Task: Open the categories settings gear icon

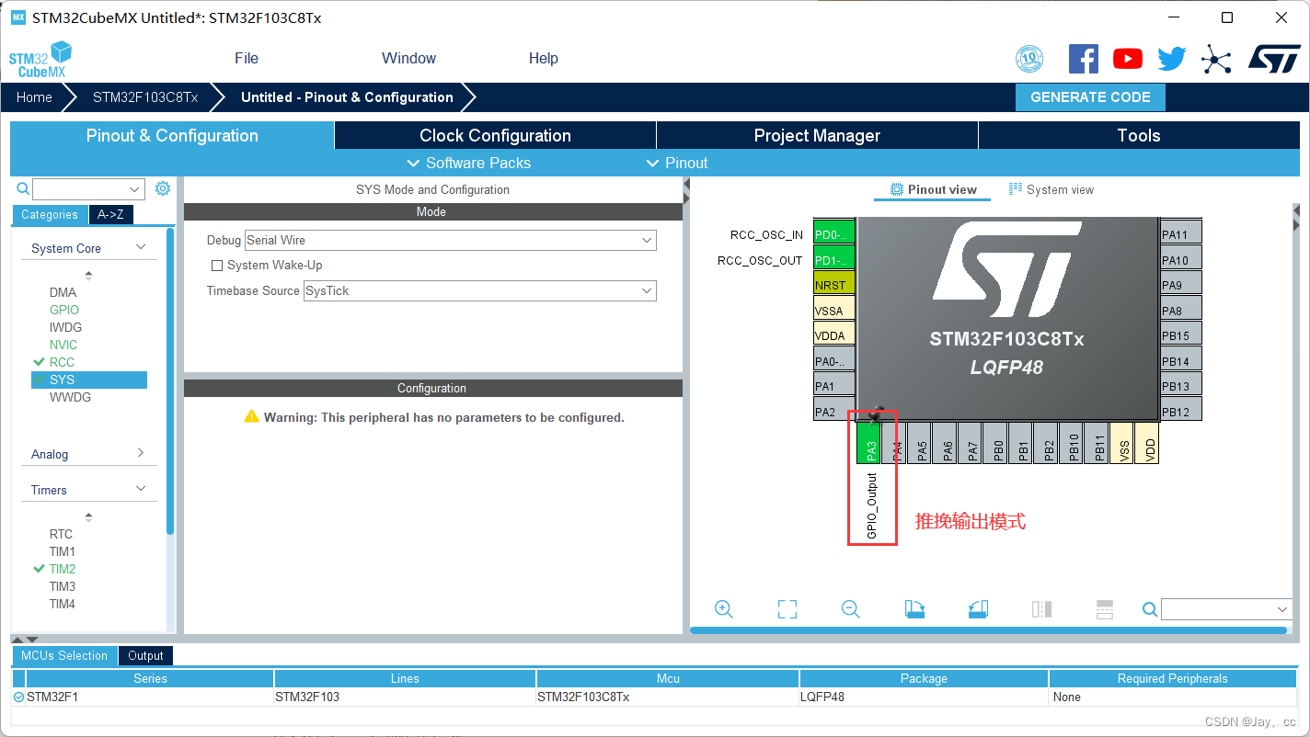Action: 163,188
